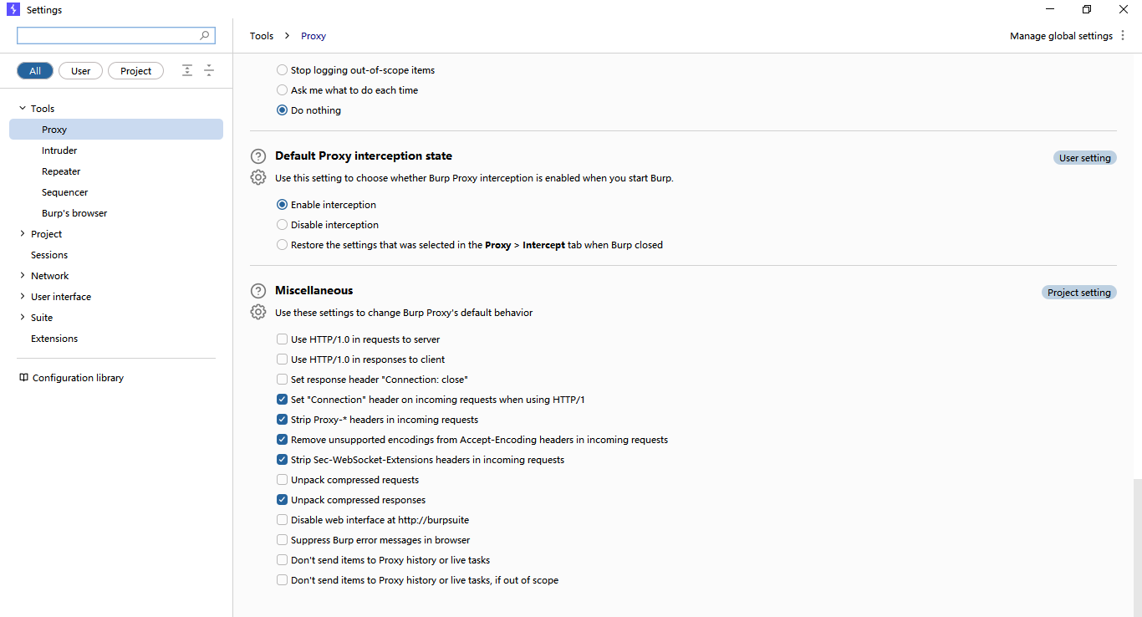Select Enable interception radio button

[282, 205]
